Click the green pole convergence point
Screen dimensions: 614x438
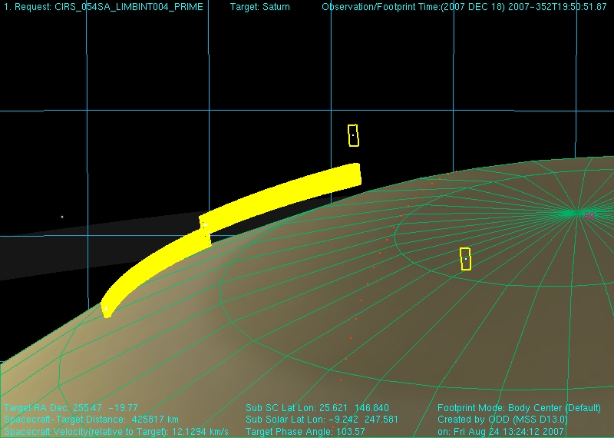pyautogui.click(x=573, y=213)
